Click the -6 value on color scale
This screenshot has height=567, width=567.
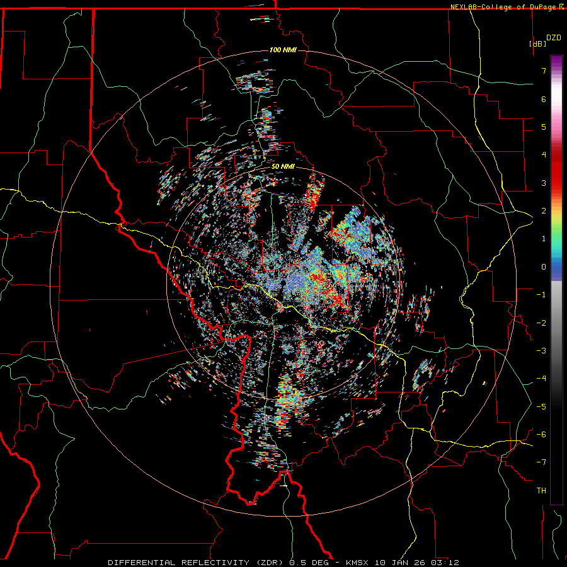tap(541, 435)
